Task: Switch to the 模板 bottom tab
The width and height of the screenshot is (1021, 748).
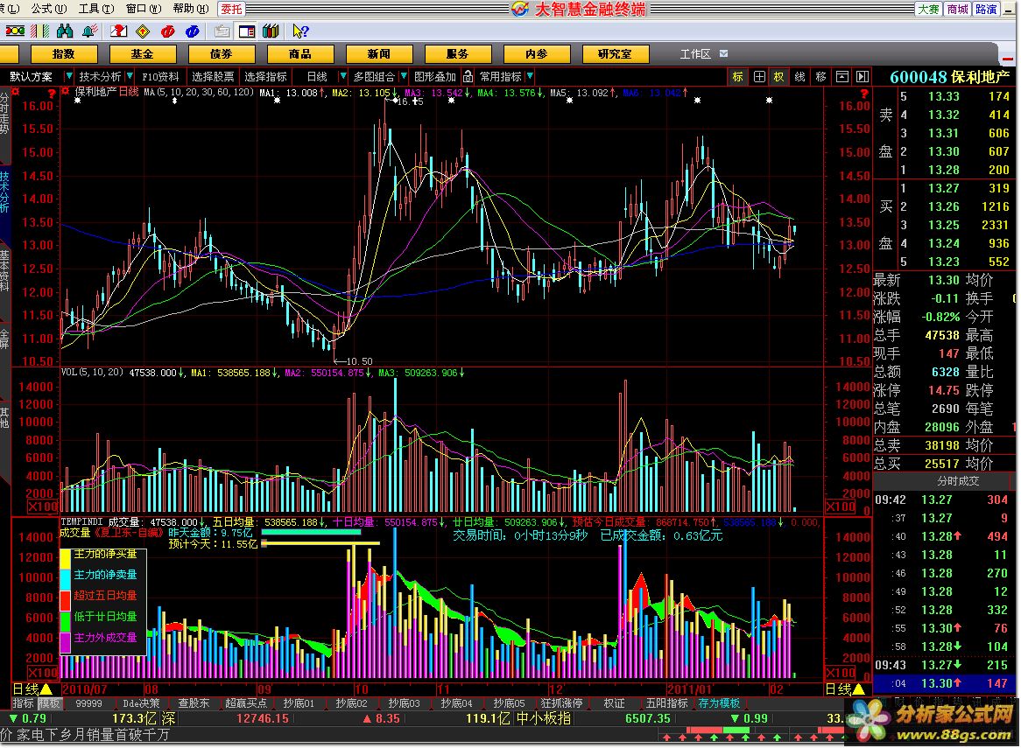Action: point(50,703)
